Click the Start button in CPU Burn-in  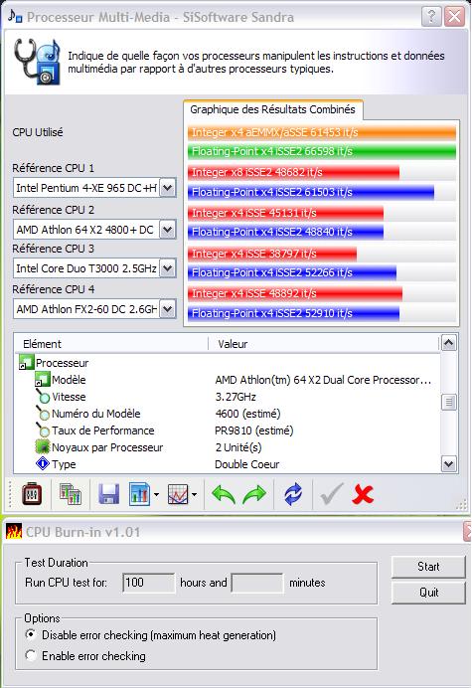pyautogui.click(x=428, y=567)
